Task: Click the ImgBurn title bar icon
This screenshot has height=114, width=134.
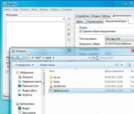Action: point(4,4)
